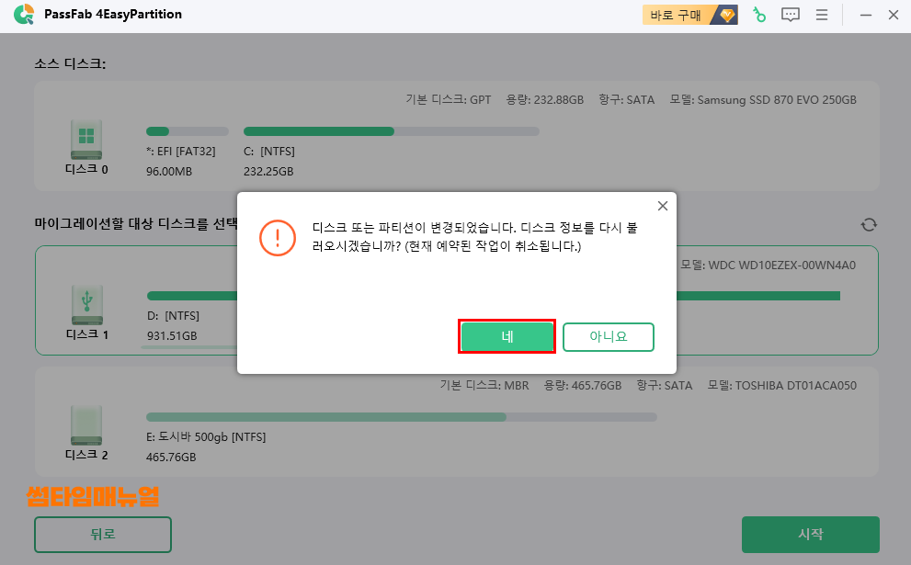Click the warning exclamation icon in dialog

(277, 238)
